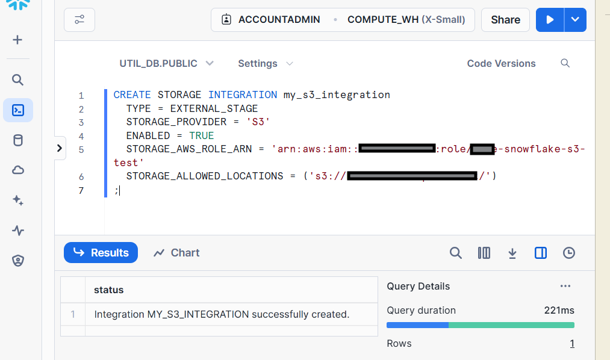Image resolution: width=610 pixels, height=360 pixels.
Task: Open the UTIL_DB.PUBLIC context dropdown
Action: coord(167,63)
